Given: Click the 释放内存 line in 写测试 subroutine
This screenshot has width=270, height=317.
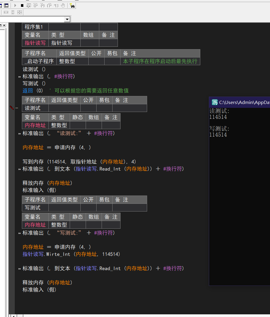Looking at the screenshot, I should coord(47,282).
